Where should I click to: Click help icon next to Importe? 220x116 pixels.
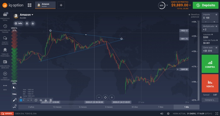[x=216, y=14]
